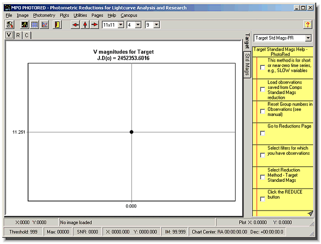Screen dimensions: 321x244
Task: Check the 'Click the REDUCE button' box
Action: (x=262, y=199)
